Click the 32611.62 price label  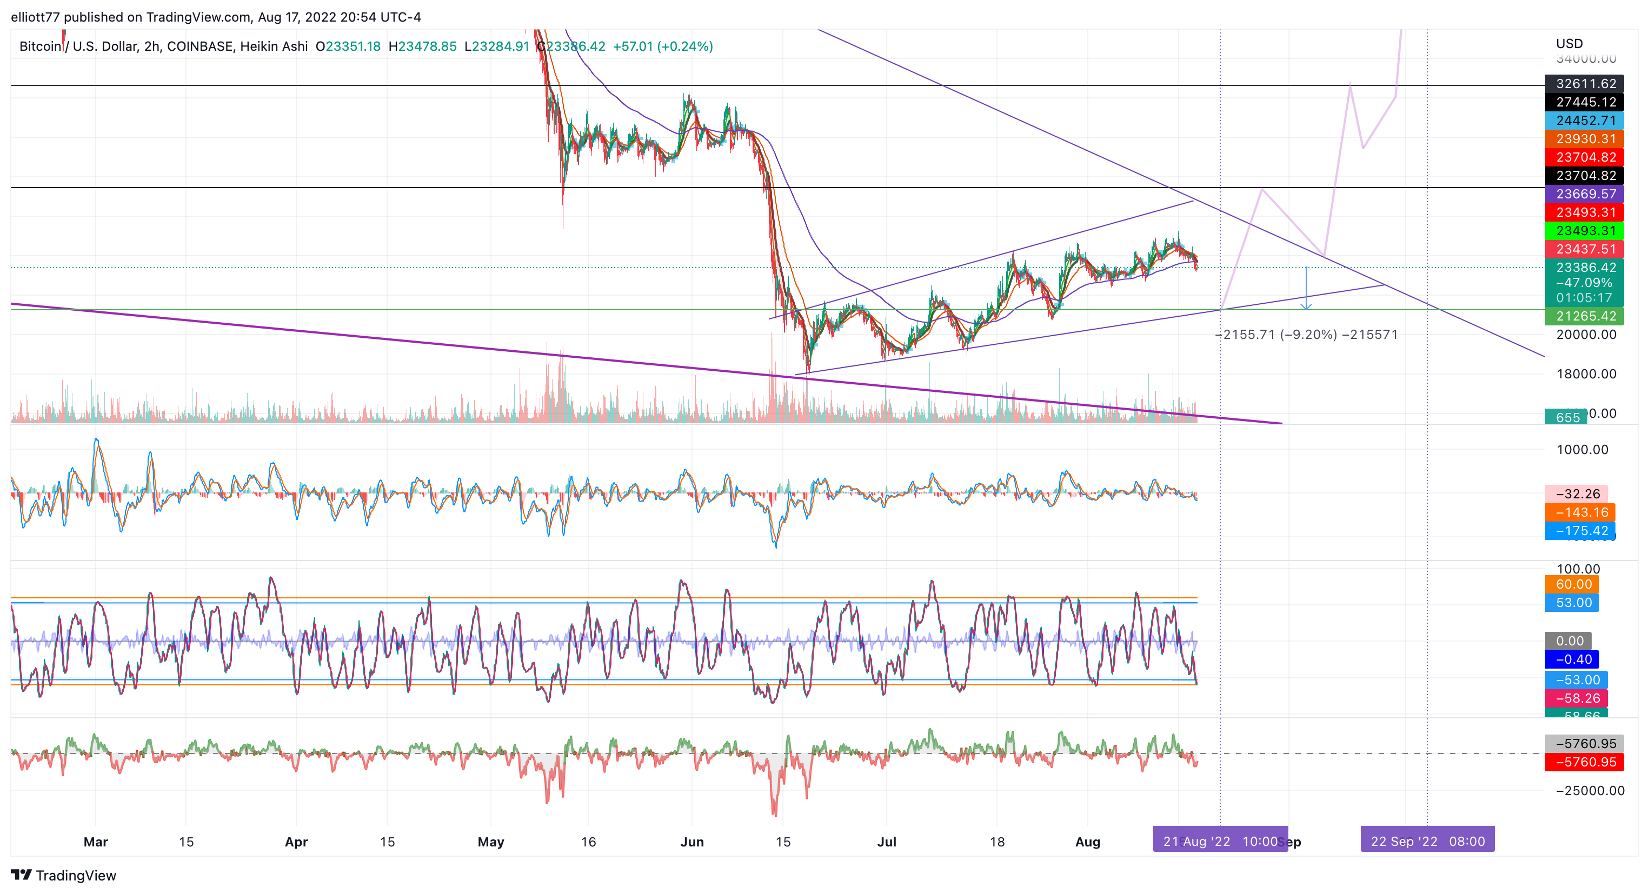pos(1584,84)
